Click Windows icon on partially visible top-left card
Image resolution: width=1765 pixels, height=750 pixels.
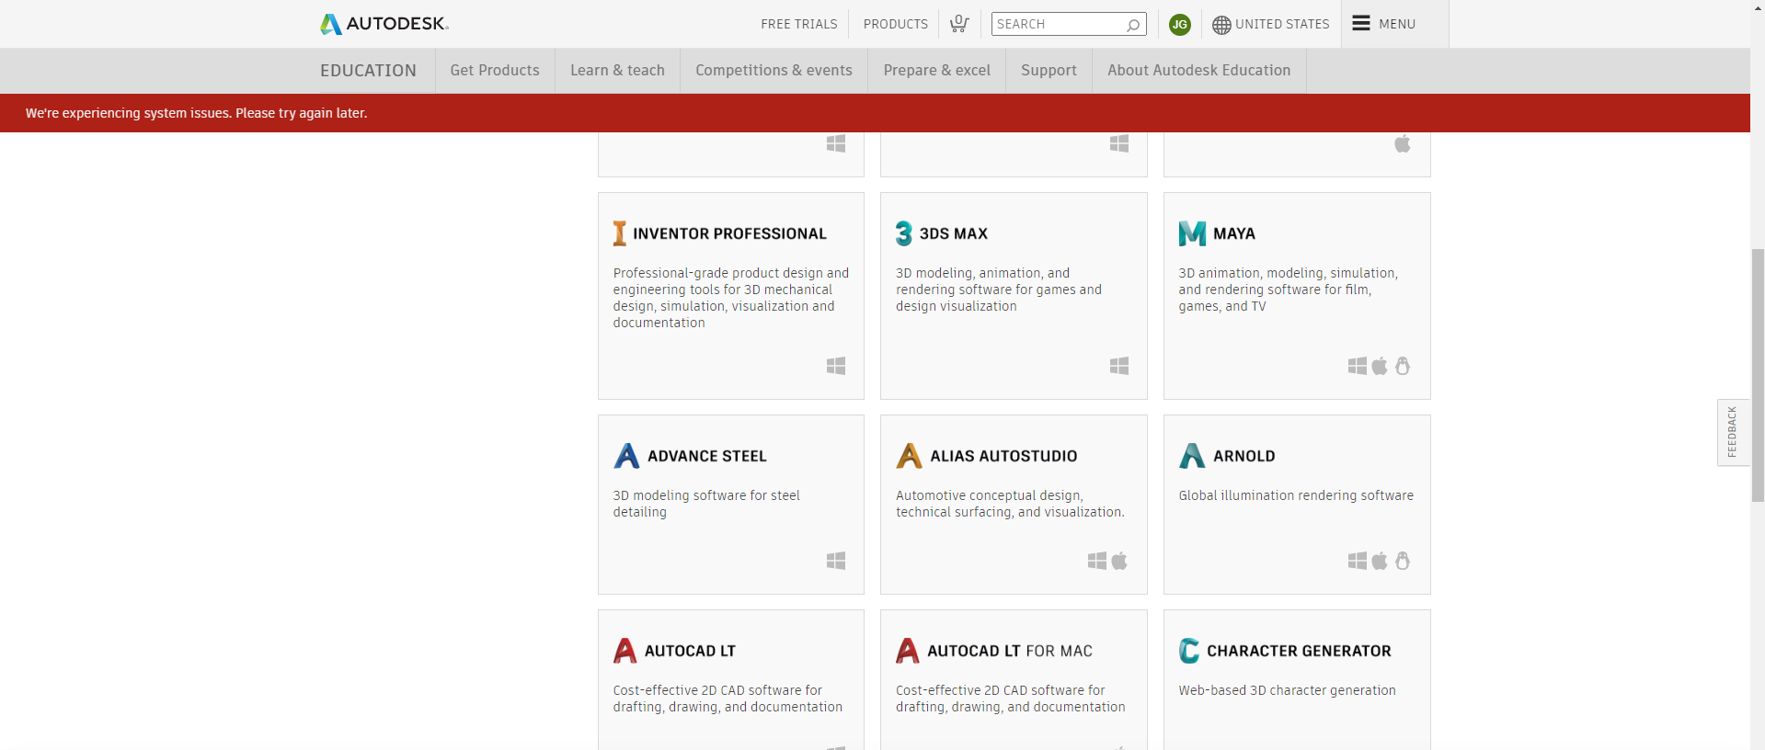click(x=836, y=143)
